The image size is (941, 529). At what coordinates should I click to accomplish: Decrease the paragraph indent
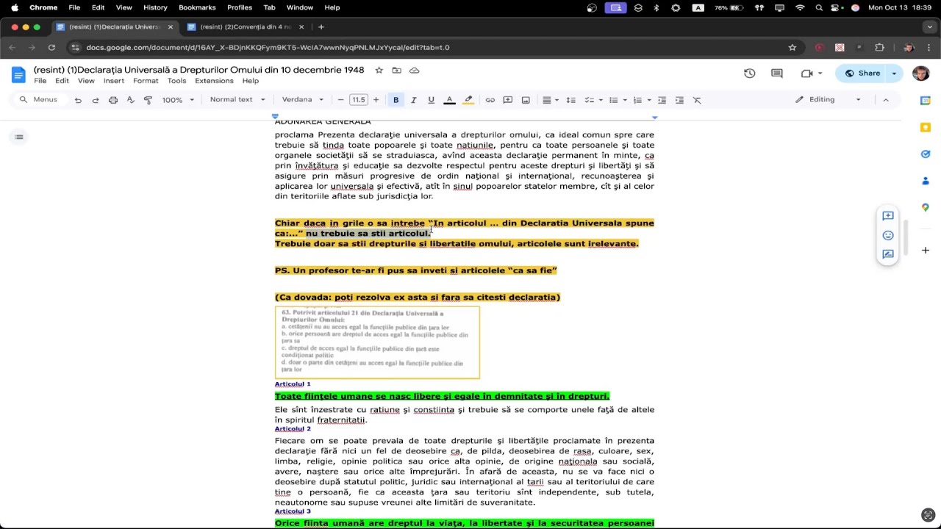point(662,100)
